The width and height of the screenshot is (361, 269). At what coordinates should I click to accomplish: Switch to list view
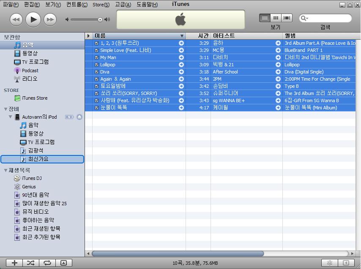265,18
